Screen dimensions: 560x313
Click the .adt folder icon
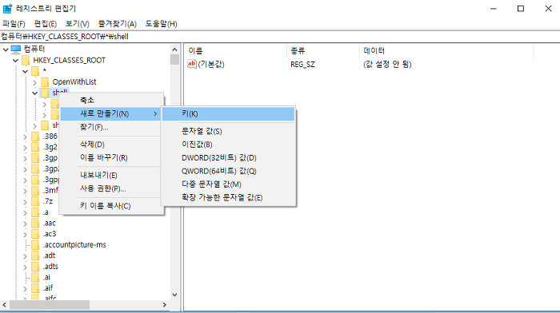click(35, 256)
